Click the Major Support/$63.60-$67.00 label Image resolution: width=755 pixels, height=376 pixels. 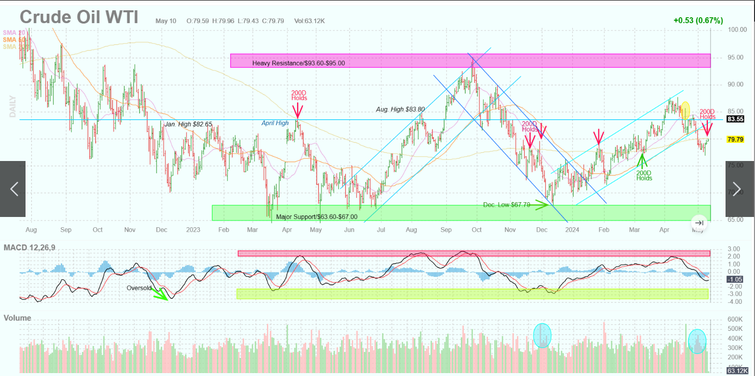317,216
